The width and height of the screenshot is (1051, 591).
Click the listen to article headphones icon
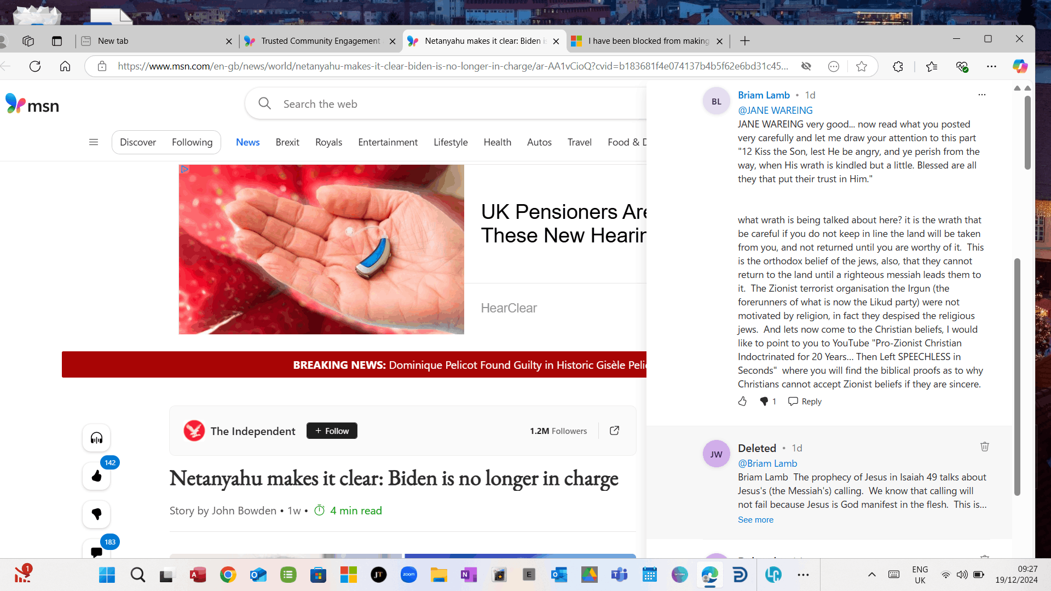pos(96,438)
